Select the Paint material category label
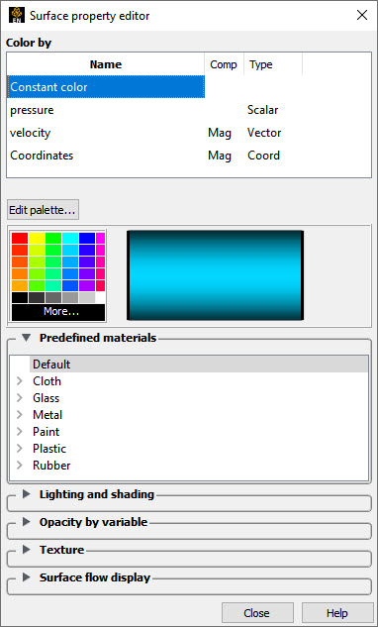The height and width of the screenshot is (627, 378). (x=46, y=432)
